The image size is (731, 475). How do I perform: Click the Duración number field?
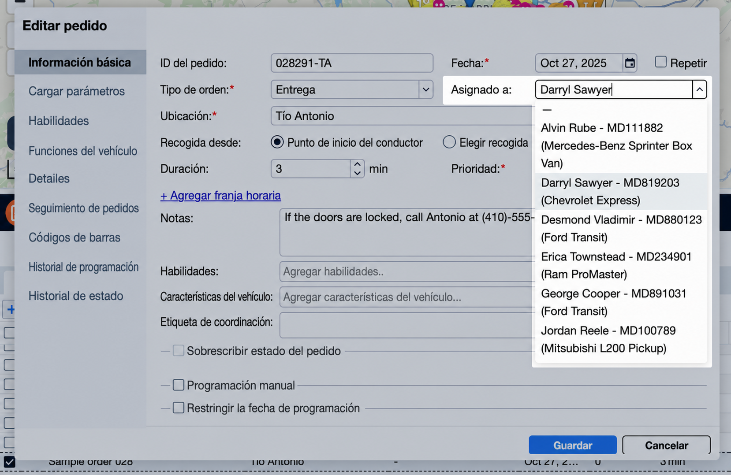point(311,169)
